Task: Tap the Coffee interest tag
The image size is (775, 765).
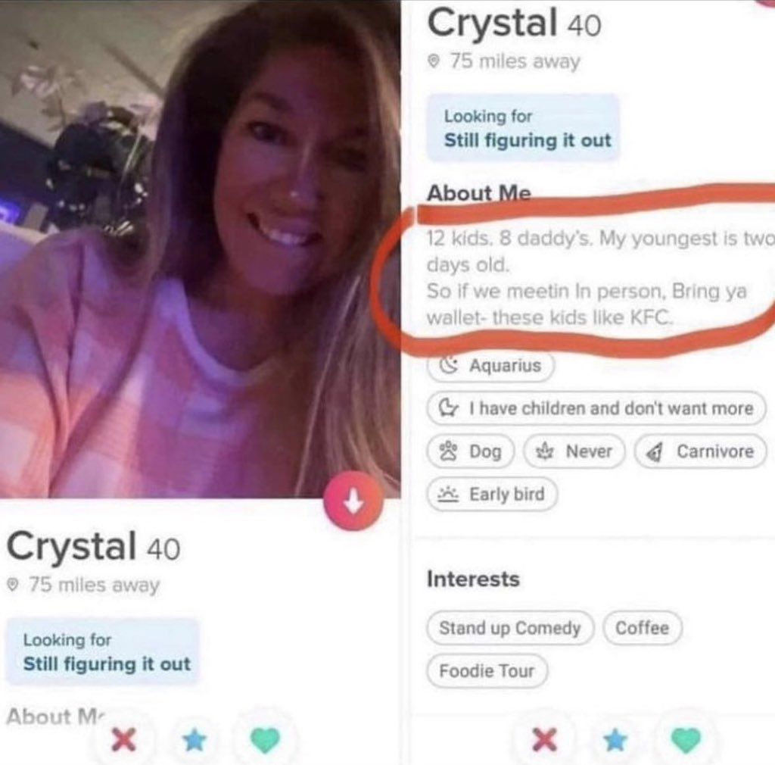Action: [x=642, y=628]
